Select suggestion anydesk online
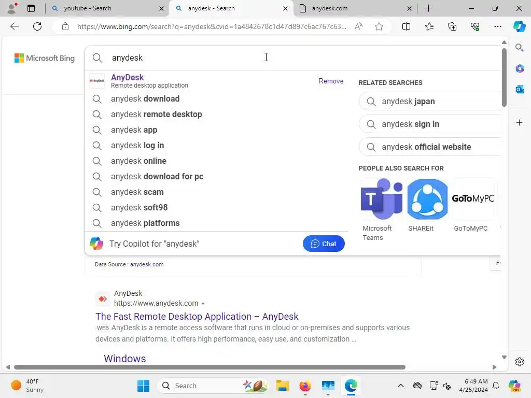The image size is (531, 398). click(217, 161)
